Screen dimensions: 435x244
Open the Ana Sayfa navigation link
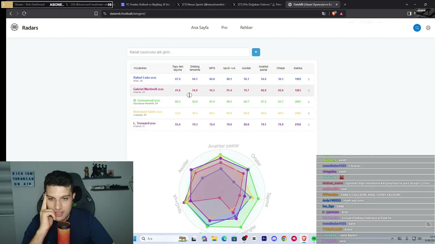coord(200,27)
